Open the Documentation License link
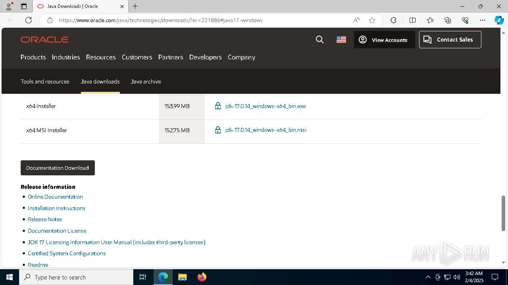Viewport: 508px width, 285px height. point(57,231)
